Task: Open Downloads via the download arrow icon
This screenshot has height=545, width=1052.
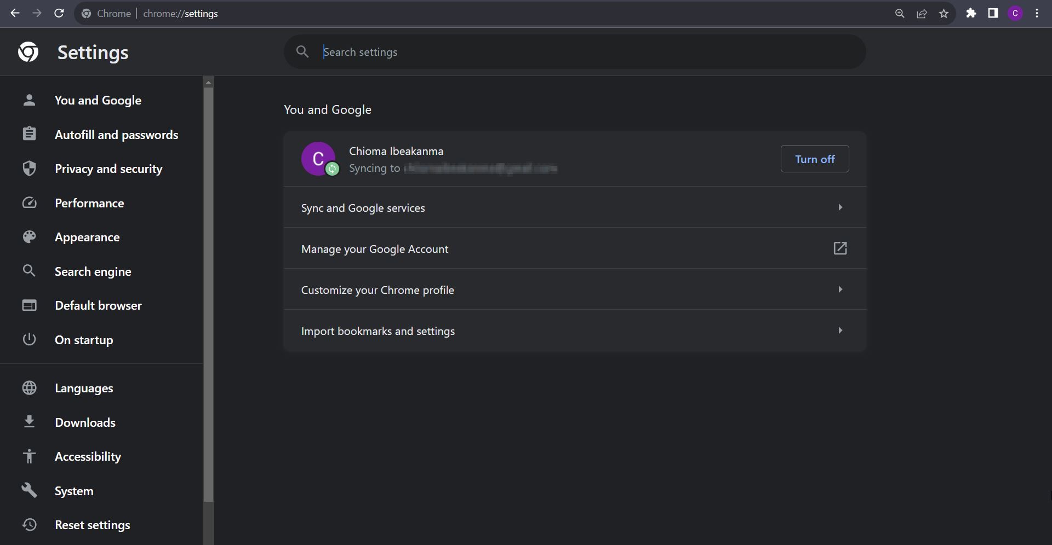Action: click(x=29, y=422)
